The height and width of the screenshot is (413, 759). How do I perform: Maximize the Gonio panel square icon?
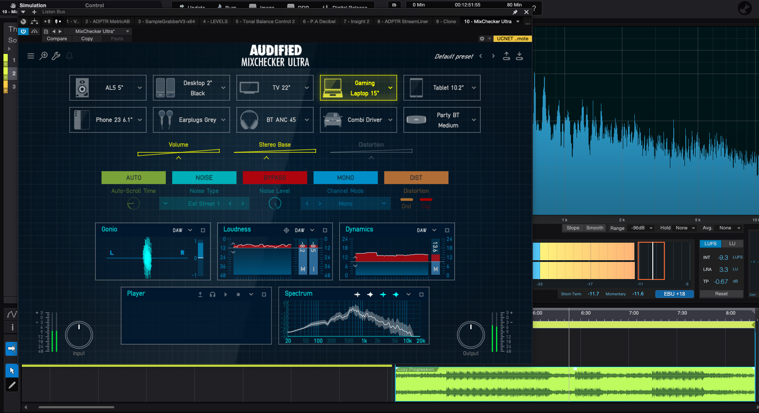[x=203, y=230]
